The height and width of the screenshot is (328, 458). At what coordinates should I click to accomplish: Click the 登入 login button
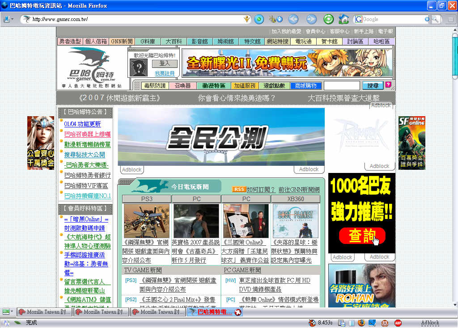click(165, 63)
